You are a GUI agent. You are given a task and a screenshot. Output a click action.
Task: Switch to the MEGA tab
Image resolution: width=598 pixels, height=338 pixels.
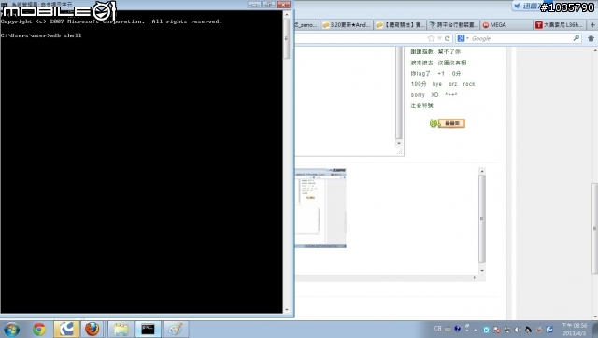click(x=506, y=25)
